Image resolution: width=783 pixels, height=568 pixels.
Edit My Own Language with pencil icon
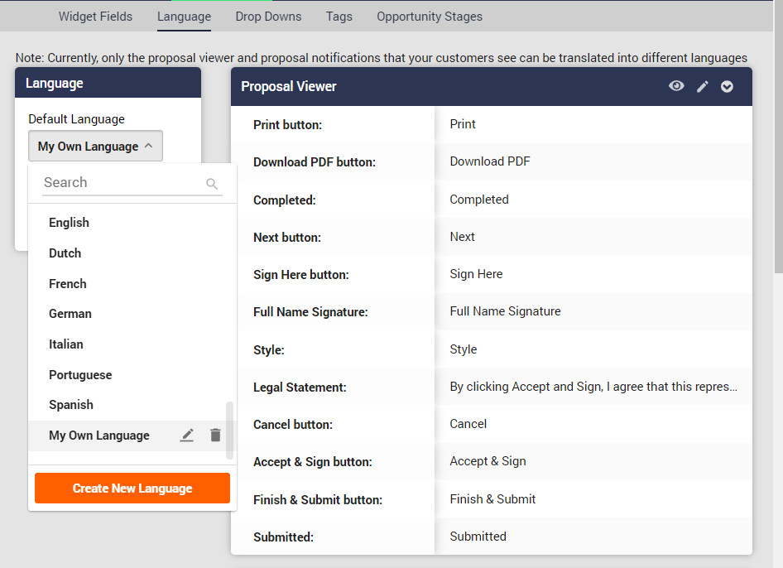[x=187, y=436]
